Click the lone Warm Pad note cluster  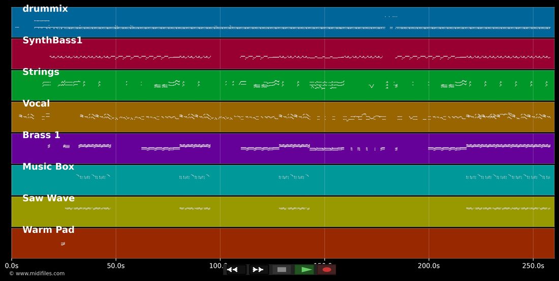63,243
